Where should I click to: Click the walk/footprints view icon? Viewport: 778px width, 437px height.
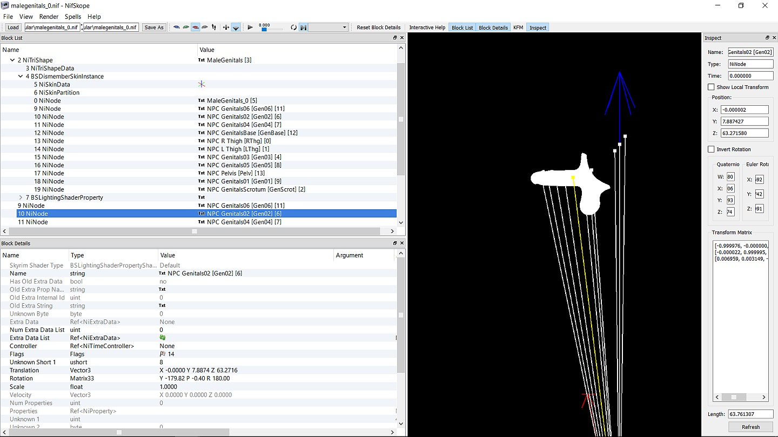point(214,28)
